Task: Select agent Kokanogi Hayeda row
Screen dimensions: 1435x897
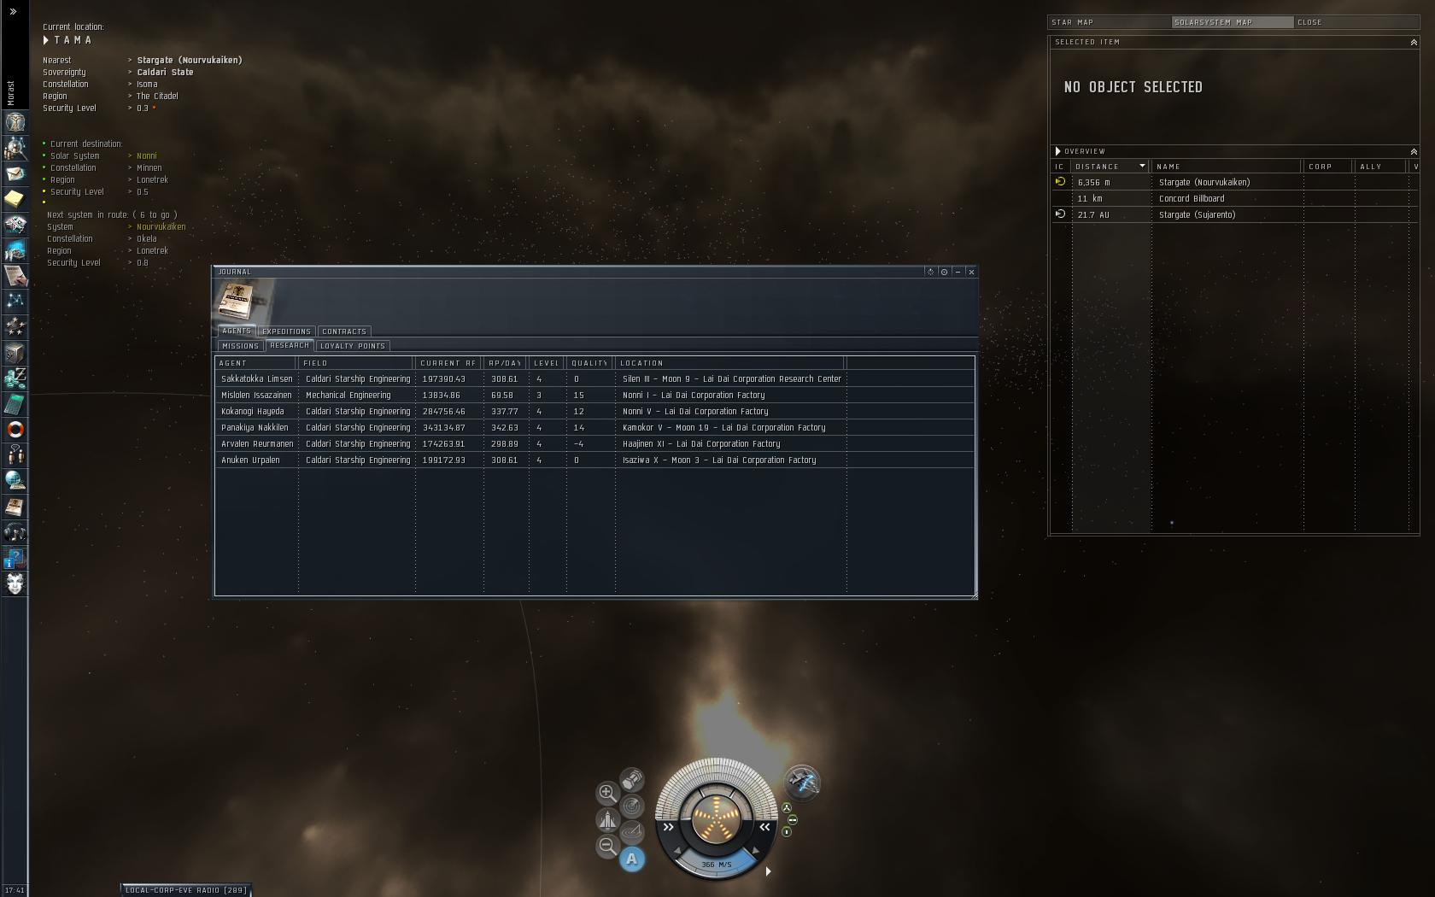Action: [x=594, y=411]
